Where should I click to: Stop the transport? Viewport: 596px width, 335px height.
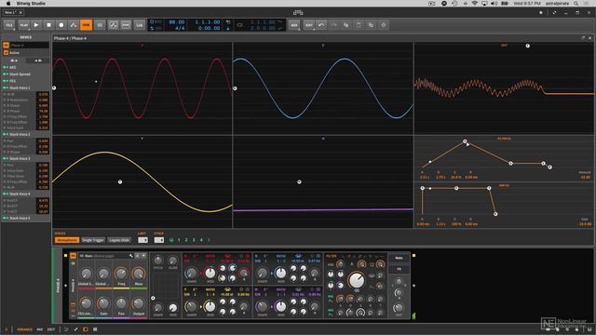pyautogui.click(x=48, y=25)
